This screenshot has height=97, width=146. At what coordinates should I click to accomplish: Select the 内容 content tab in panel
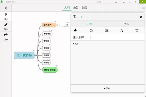click(89, 24)
